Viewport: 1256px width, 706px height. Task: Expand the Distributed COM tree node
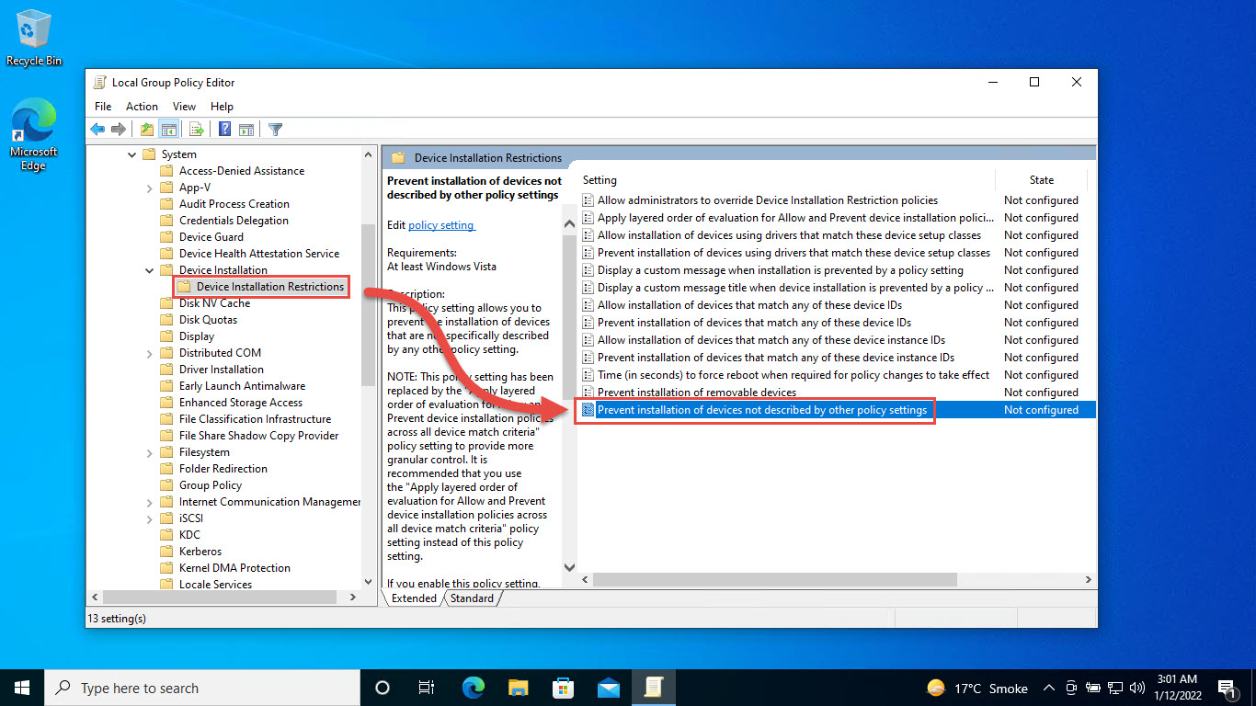[150, 353]
